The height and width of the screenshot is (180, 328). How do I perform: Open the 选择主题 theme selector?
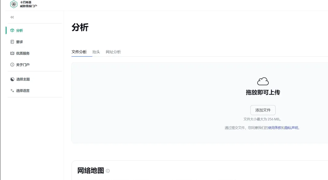23,79
